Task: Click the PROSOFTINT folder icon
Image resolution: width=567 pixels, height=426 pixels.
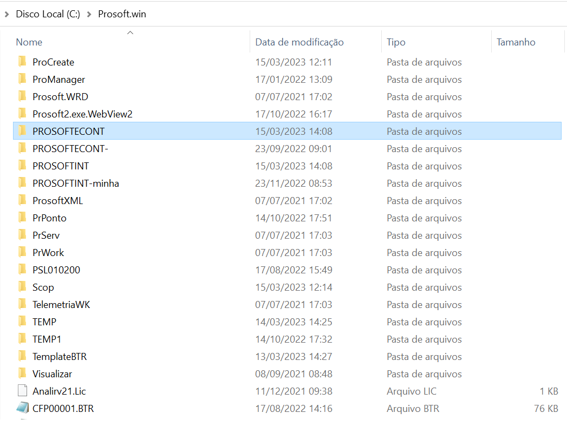Action: (x=22, y=166)
